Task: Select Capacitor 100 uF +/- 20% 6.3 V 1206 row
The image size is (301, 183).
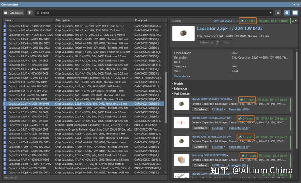Action: tap(83, 35)
